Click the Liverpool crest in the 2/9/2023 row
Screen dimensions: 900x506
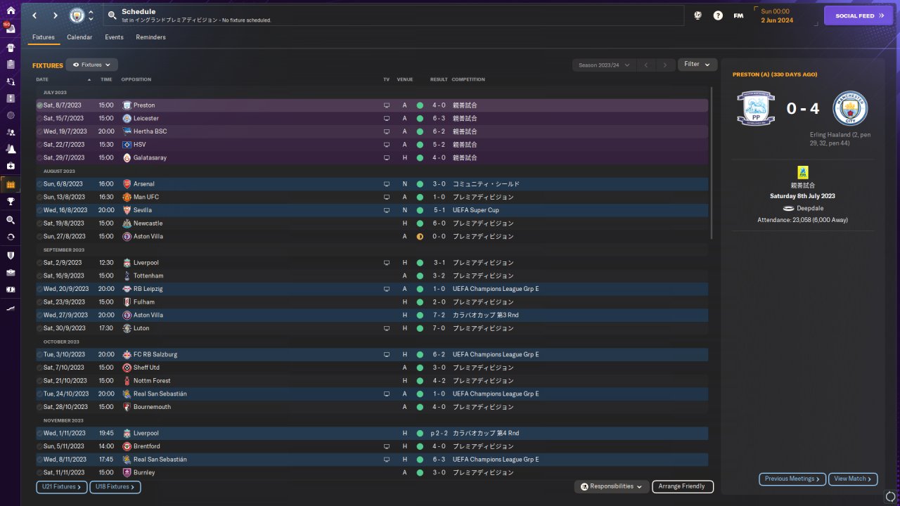[x=127, y=263]
